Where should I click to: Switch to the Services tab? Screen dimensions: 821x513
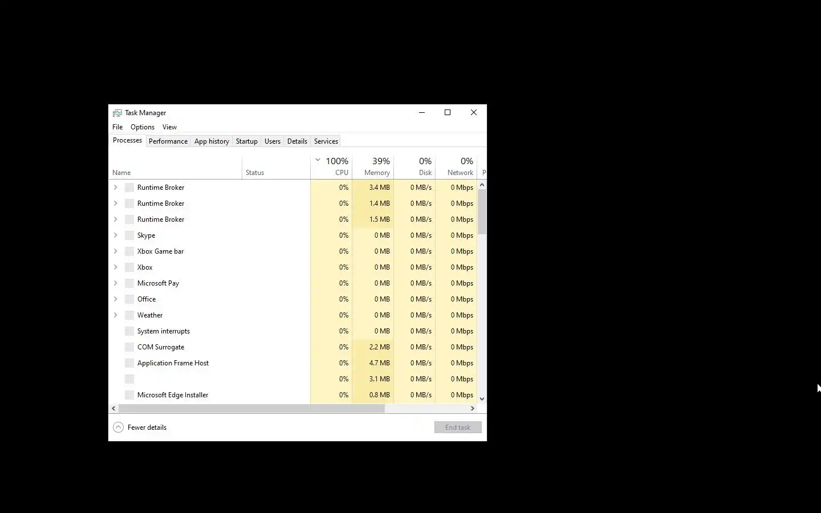326,141
